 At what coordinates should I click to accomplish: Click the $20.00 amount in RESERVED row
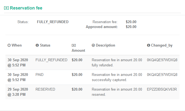(x=77, y=89)
